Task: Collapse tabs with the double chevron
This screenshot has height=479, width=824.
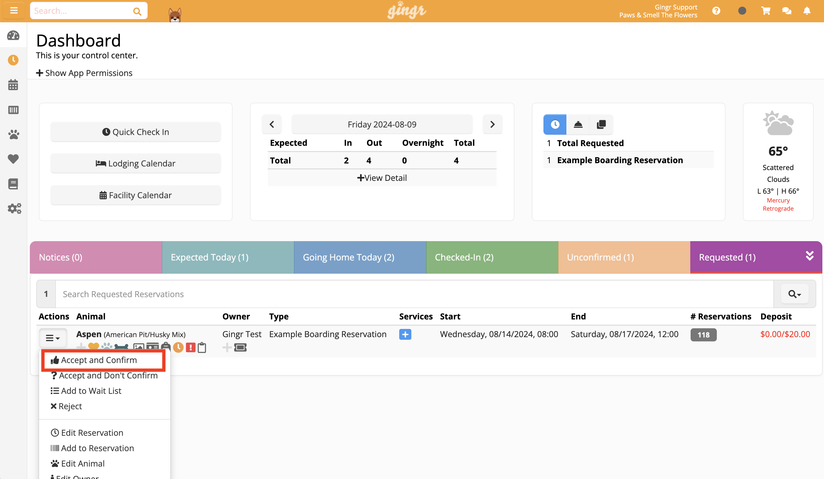Action: (x=810, y=256)
